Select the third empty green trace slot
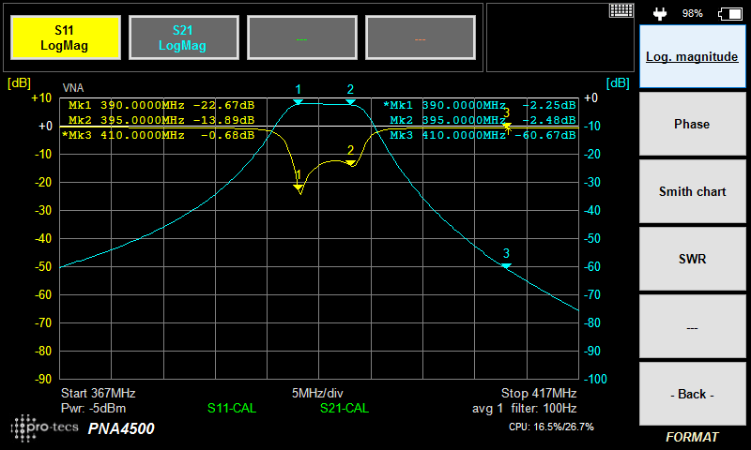Viewport: 751px width, 450px height. pos(301,37)
